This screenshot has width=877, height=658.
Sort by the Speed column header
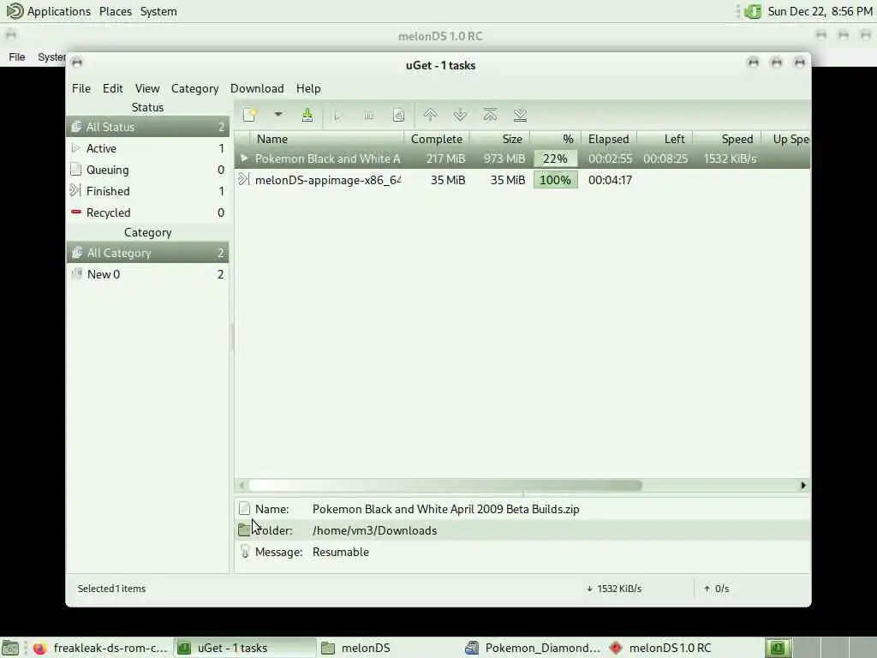(726, 139)
